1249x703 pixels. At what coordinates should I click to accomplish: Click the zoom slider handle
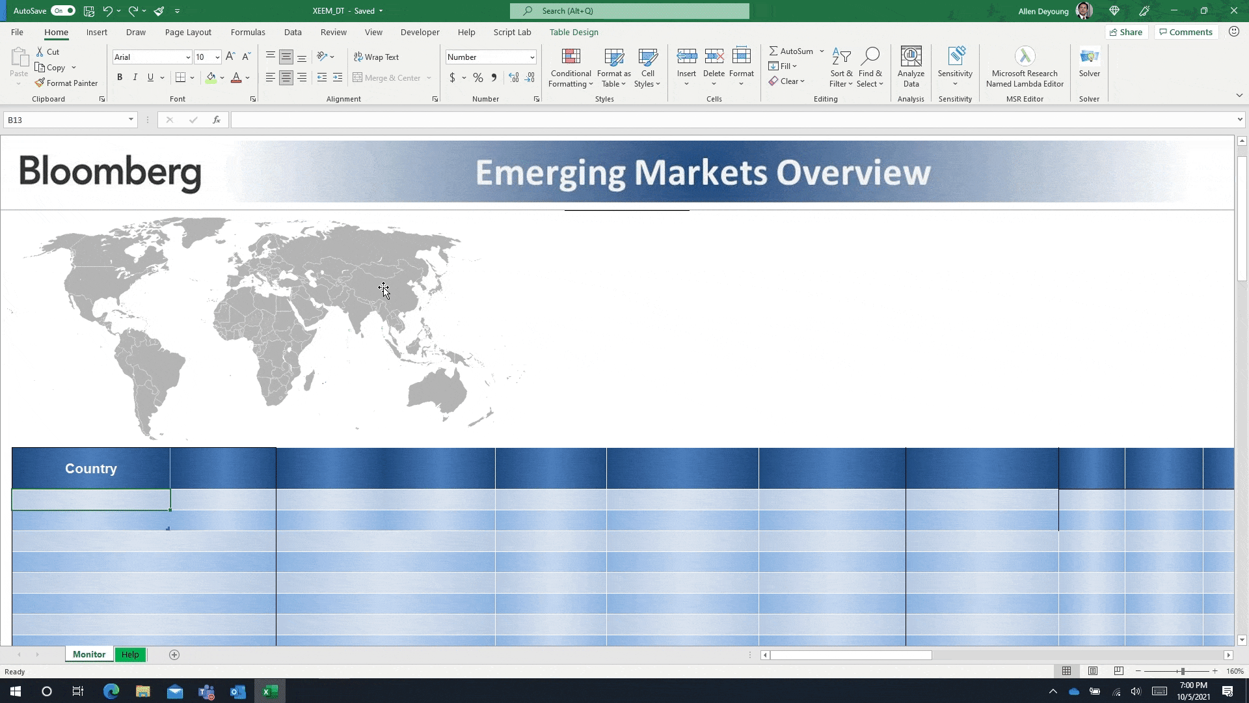[1182, 671]
